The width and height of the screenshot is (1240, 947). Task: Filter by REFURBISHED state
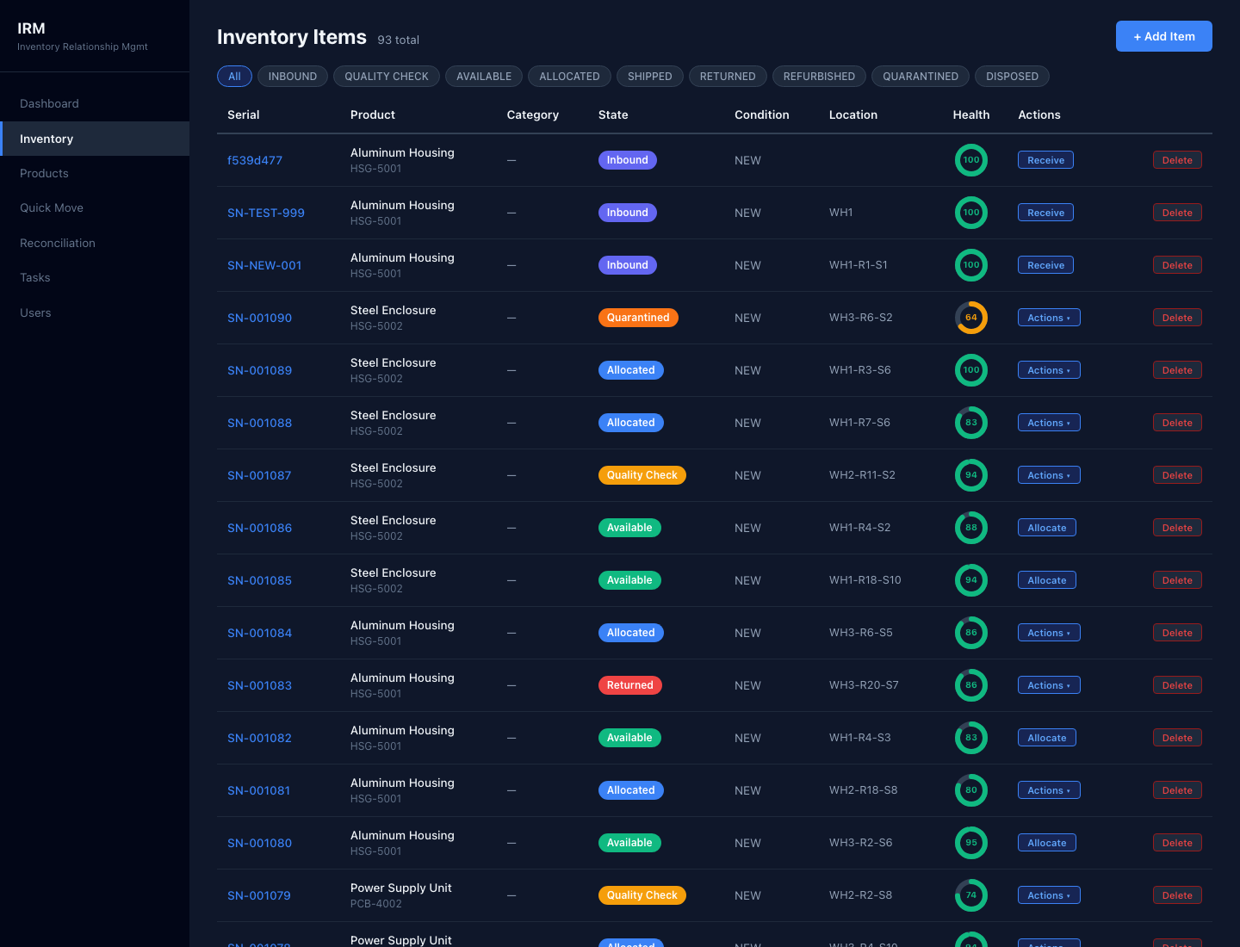(819, 77)
